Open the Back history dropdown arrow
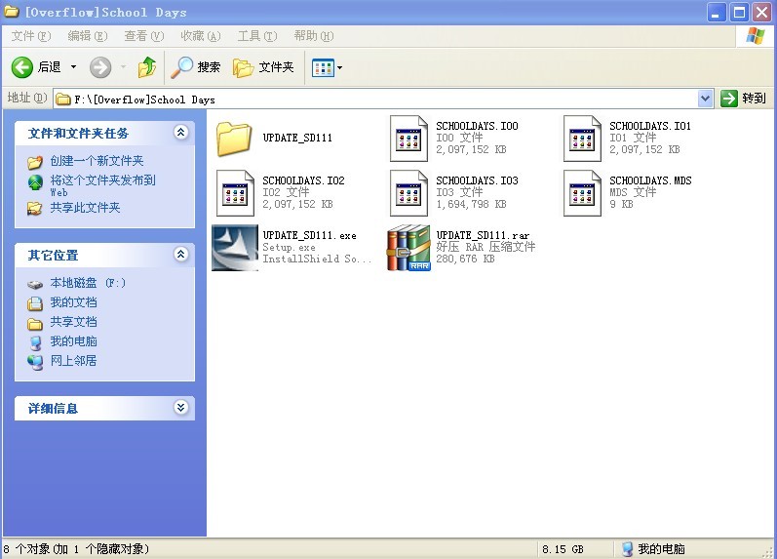777x559 pixels. [73, 67]
